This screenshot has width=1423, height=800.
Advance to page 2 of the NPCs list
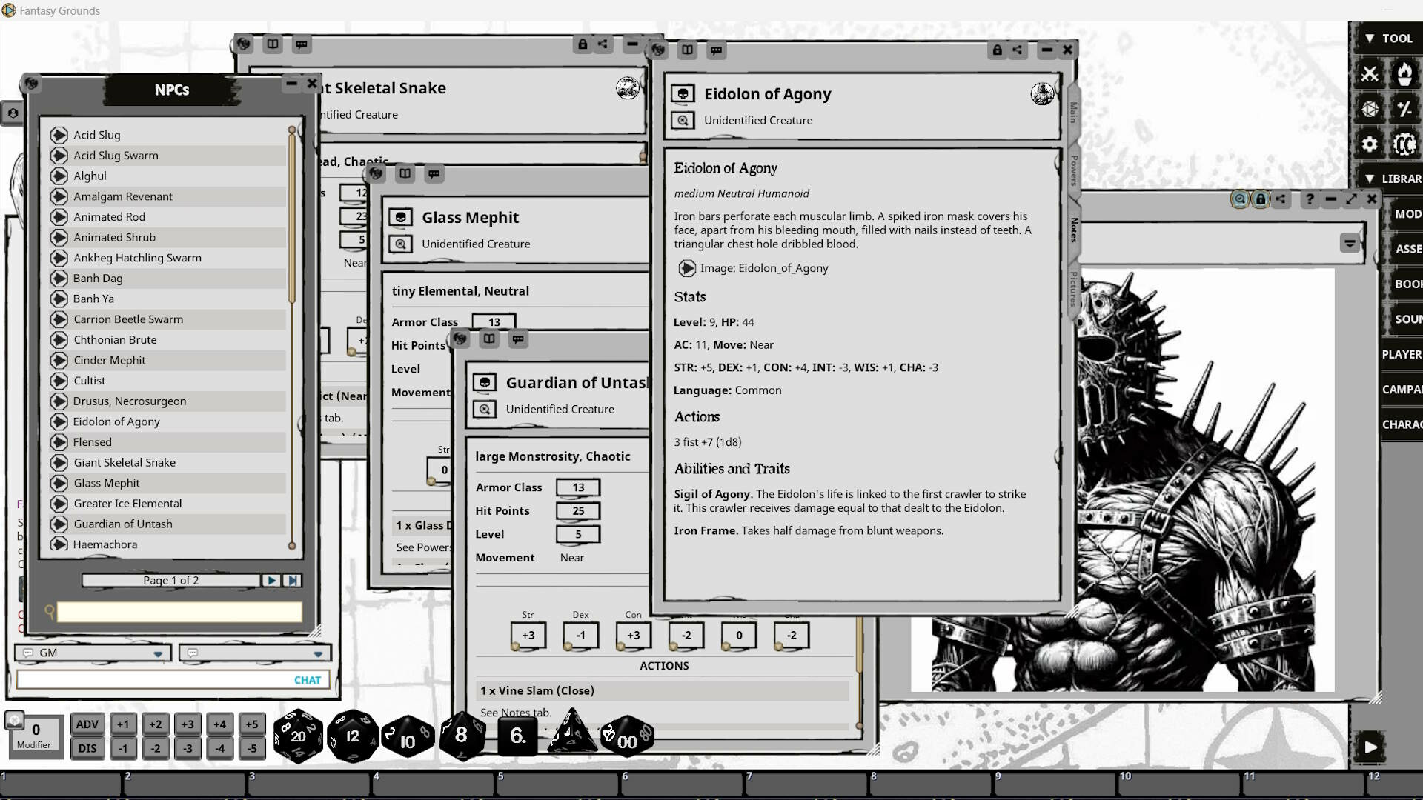coord(271,581)
